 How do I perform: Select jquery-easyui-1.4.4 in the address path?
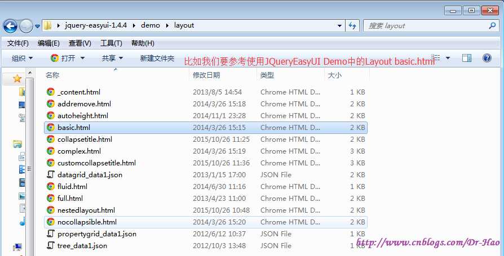pos(96,25)
